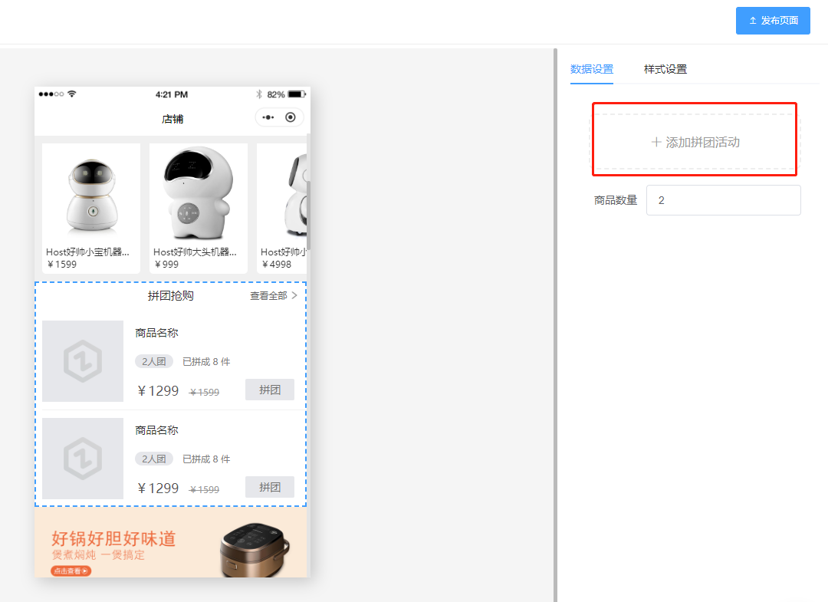
Task: Click the first product placeholder image
Action: click(83, 361)
